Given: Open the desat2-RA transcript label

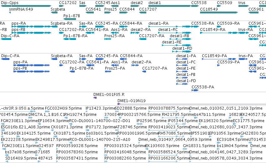Looking at the screenshot, I should tap(141, 30).
